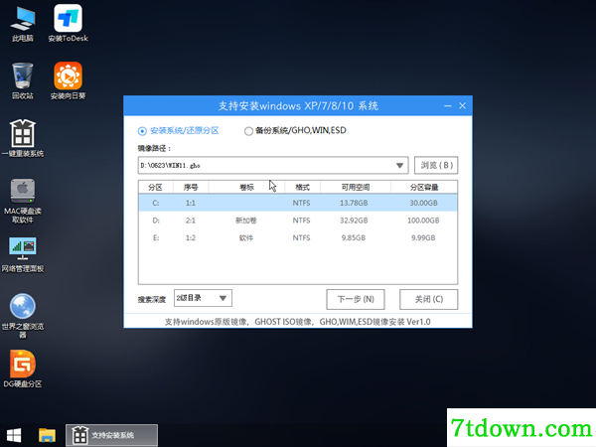596x447 pixels.
Task: Click the 序号 column header
Action: pyautogui.click(x=191, y=187)
